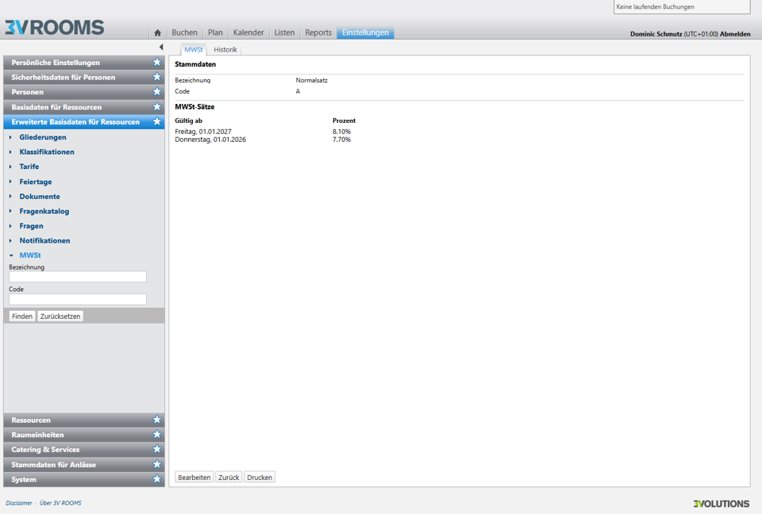Expand the Tarife section
762x514 pixels.
[11, 167]
